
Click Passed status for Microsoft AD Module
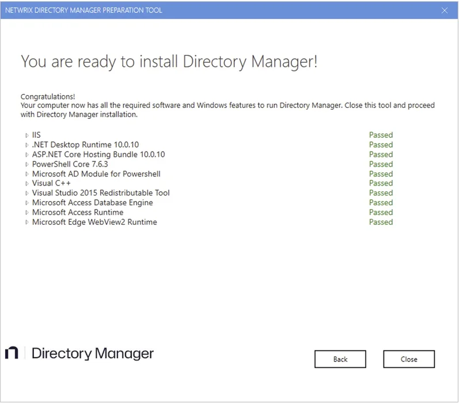[381, 174]
